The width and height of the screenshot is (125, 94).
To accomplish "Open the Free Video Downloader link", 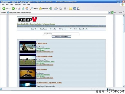I will [79, 29].
